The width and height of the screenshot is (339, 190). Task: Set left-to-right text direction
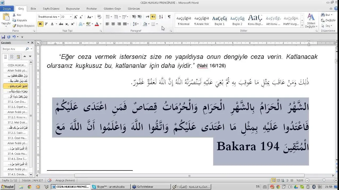(148, 17)
